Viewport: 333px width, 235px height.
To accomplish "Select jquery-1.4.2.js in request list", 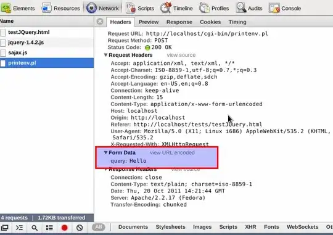I will click(47, 43).
